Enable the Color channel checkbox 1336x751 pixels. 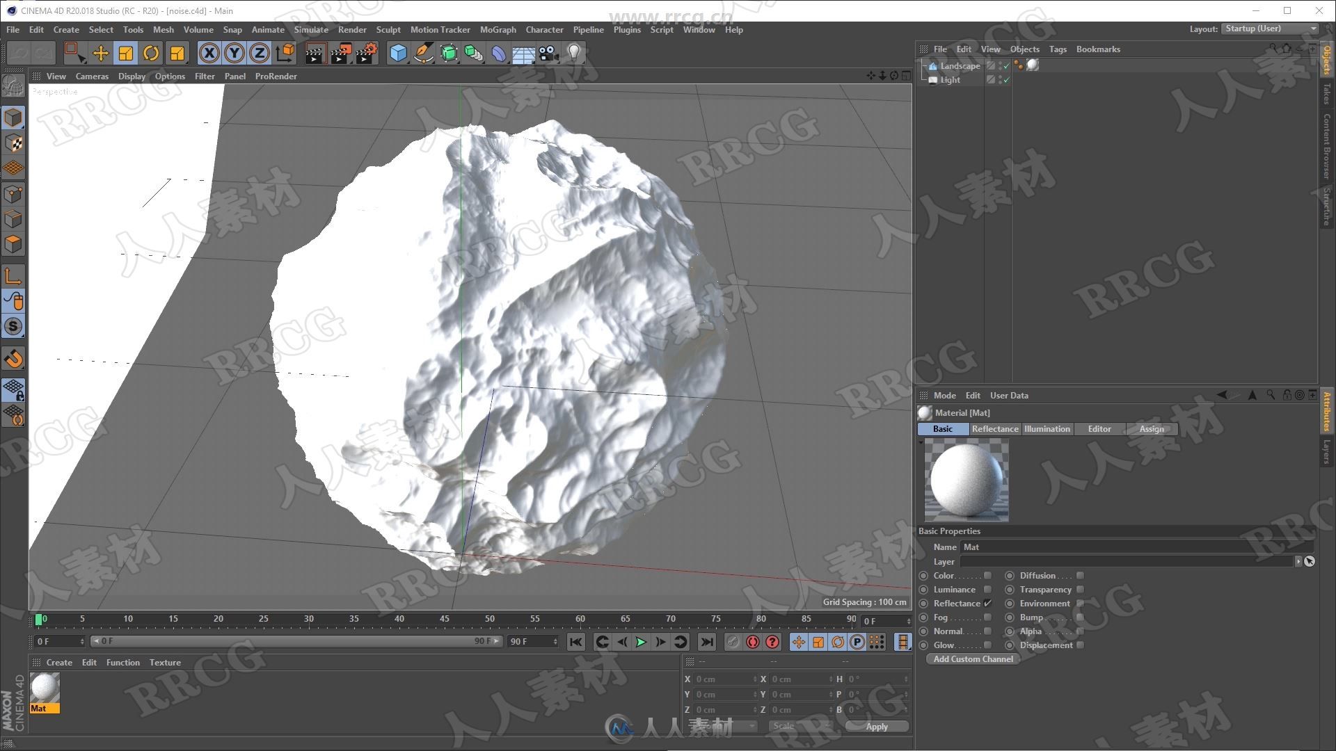click(987, 576)
